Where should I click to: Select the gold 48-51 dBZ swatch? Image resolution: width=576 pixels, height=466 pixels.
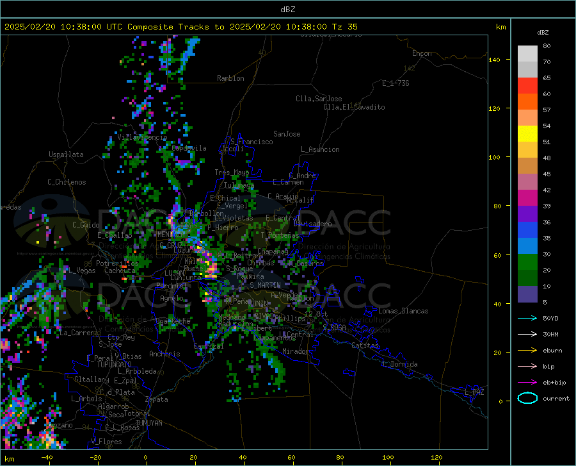coord(527,150)
